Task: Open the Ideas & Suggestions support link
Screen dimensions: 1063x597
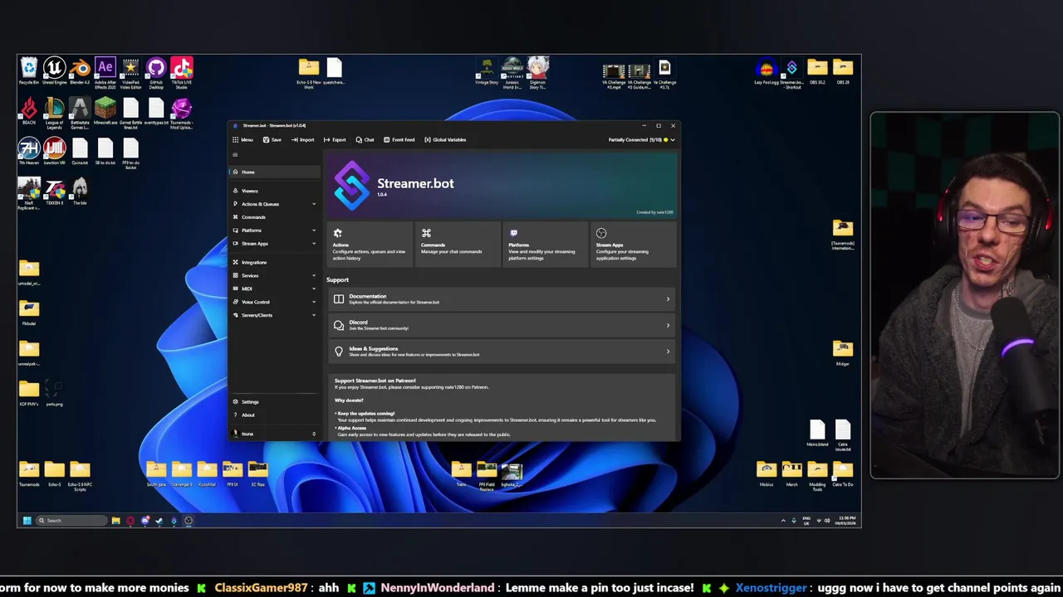Action: [502, 352]
